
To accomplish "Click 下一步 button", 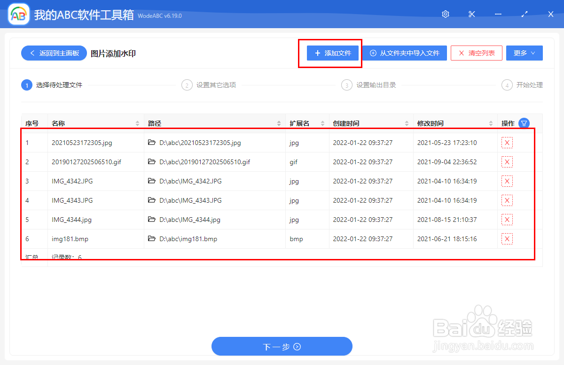I will (282, 347).
